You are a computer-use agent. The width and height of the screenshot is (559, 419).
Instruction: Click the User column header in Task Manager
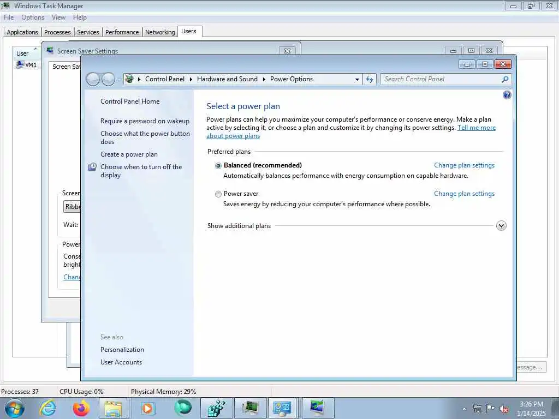point(26,53)
